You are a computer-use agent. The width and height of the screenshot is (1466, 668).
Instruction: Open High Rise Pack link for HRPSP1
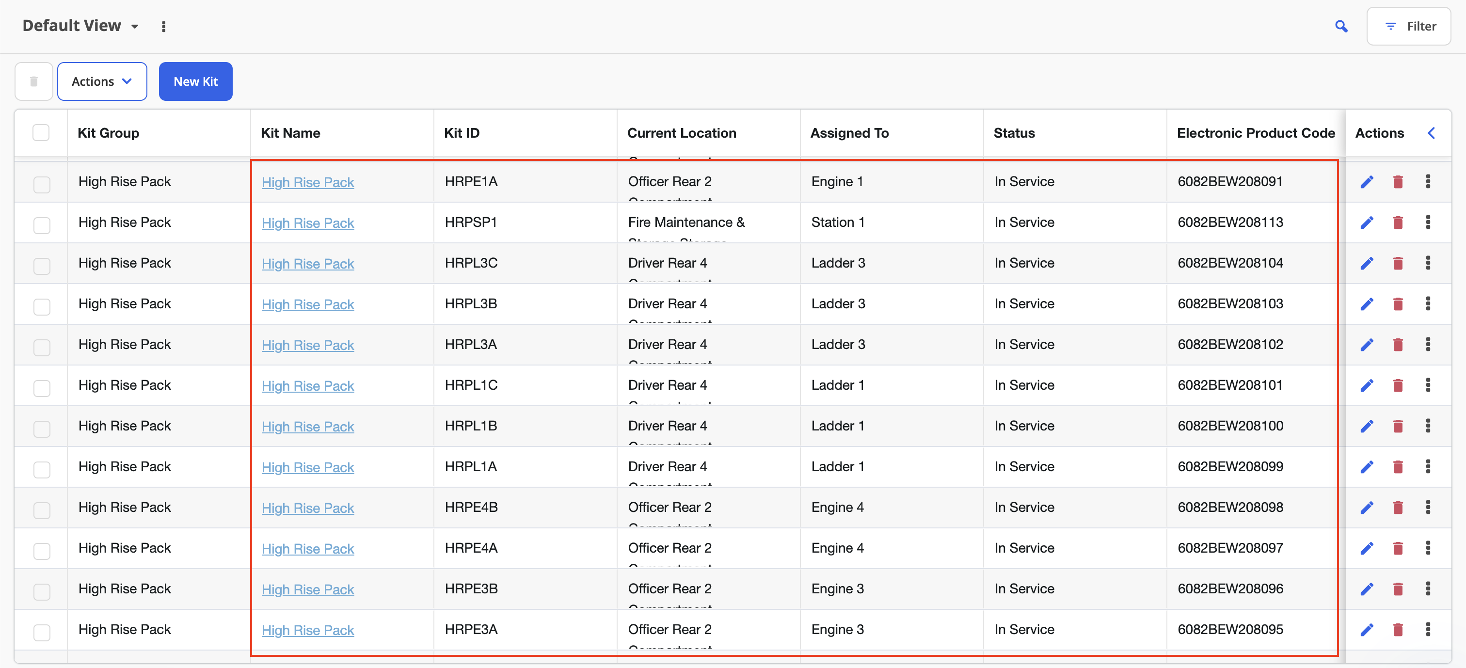(x=308, y=223)
